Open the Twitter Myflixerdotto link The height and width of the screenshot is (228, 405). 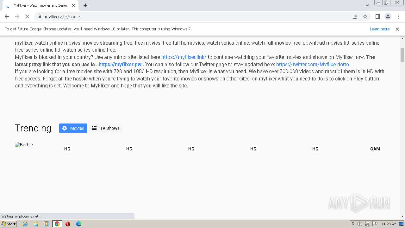coord(313,64)
